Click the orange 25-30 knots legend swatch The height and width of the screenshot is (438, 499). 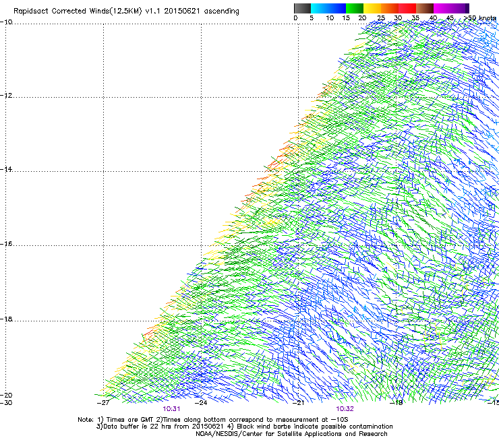(390, 8)
